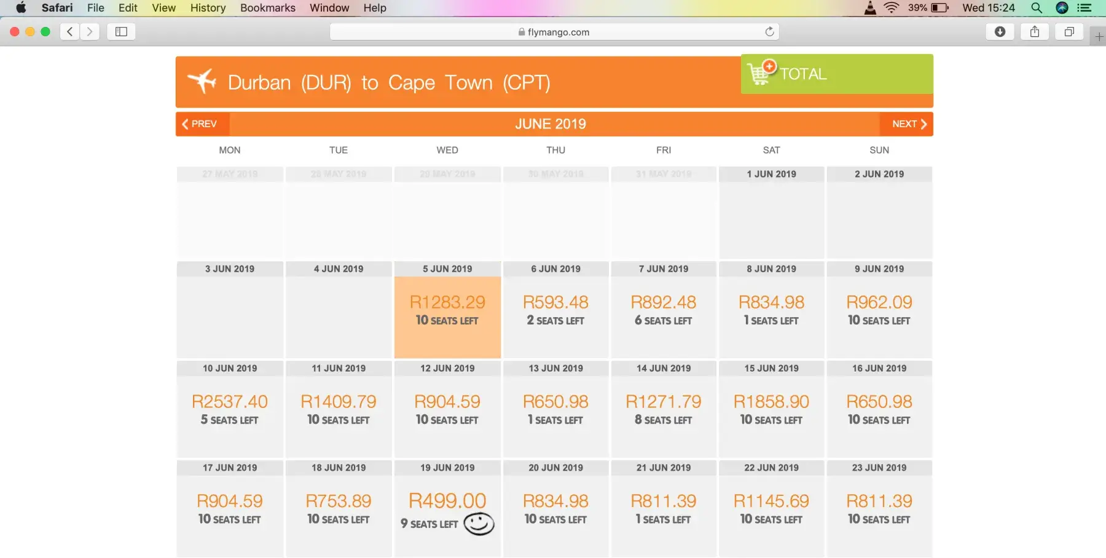1106x558 pixels.
Task: Click the shopping cart icon beside TOTAL
Action: tap(761, 73)
